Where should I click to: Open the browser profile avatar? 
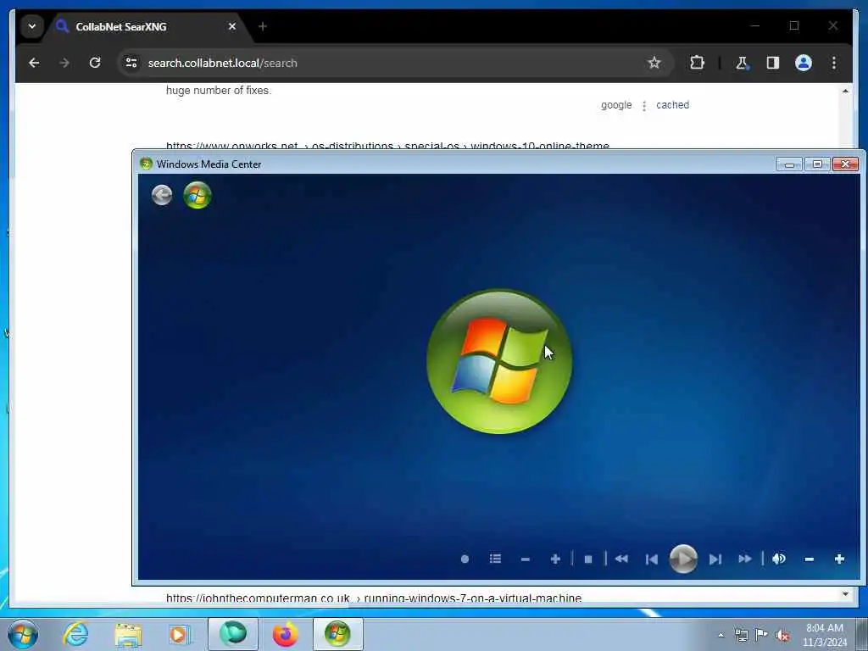(x=804, y=63)
